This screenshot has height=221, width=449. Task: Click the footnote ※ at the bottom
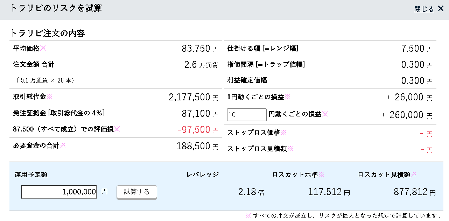click(248, 215)
